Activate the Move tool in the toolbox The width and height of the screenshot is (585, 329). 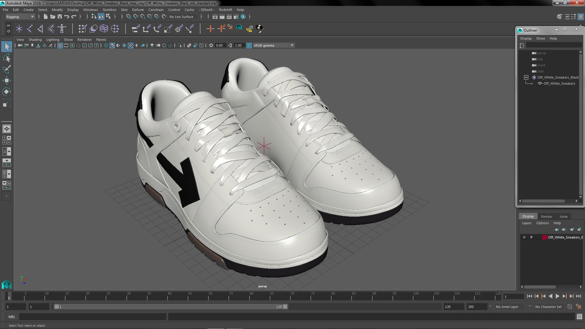[x=7, y=80]
